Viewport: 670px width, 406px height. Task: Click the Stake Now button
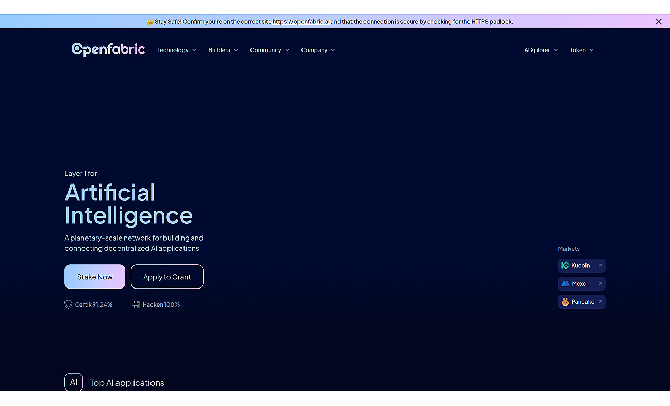click(95, 277)
